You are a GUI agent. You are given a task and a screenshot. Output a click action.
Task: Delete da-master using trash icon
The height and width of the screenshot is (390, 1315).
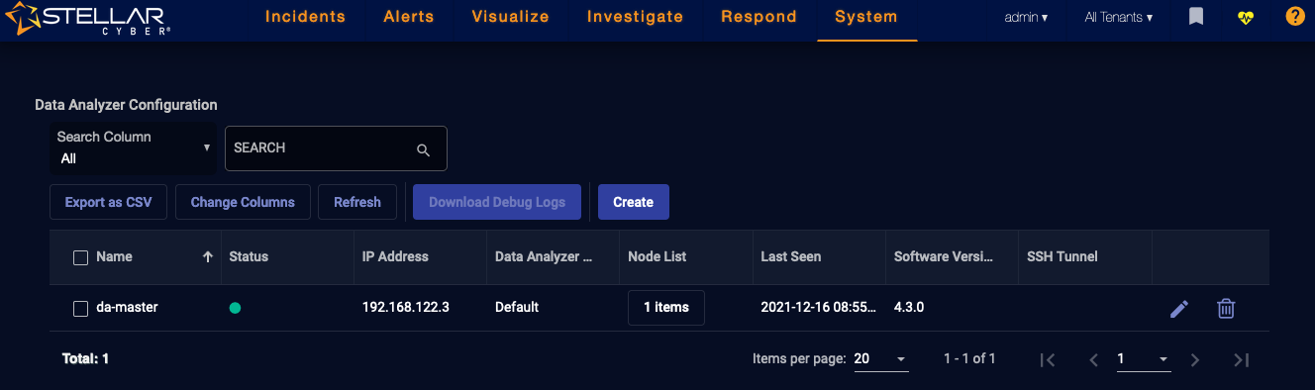point(1226,309)
